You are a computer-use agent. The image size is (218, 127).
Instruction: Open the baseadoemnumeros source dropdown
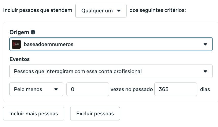pyautogui.click(x=111, y=44)
